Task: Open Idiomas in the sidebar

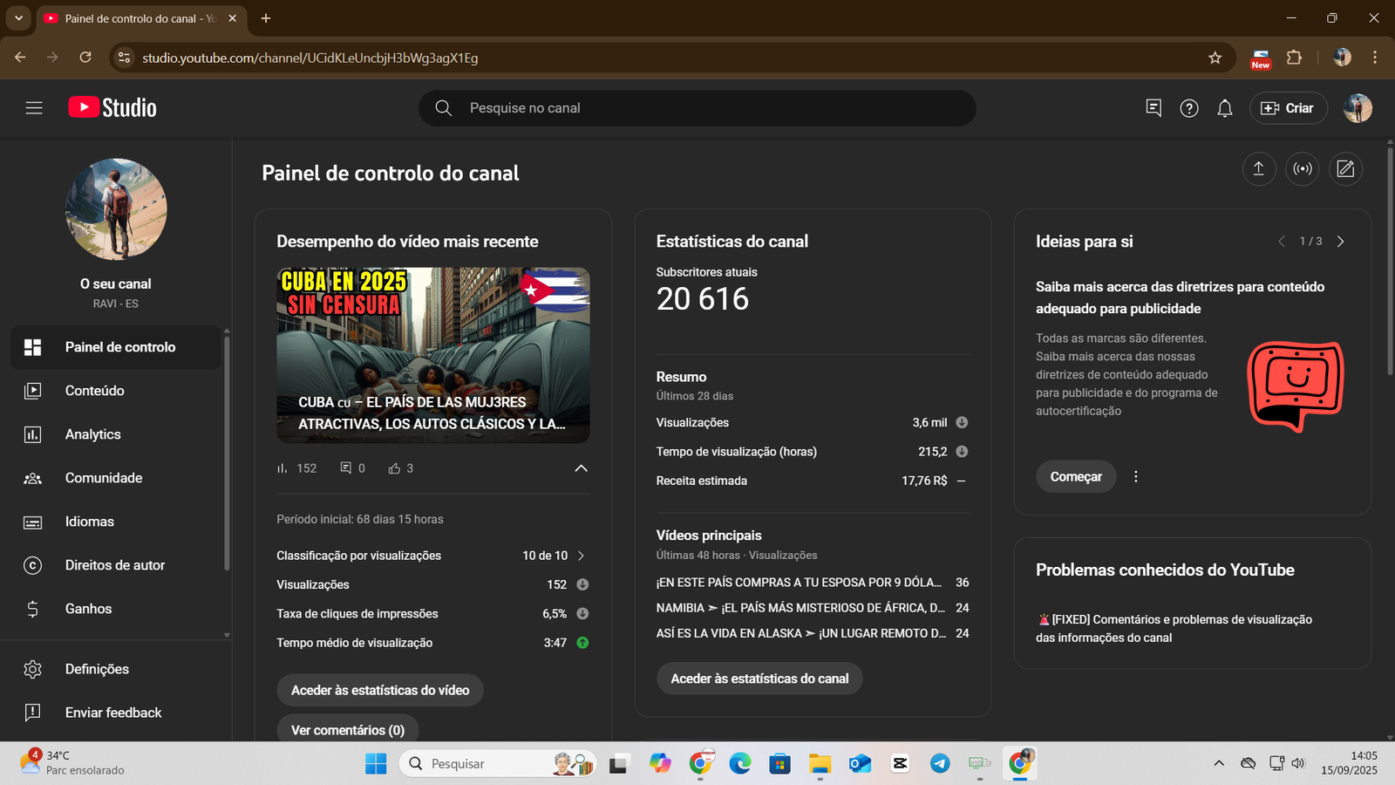Action: tap(116, 522)
